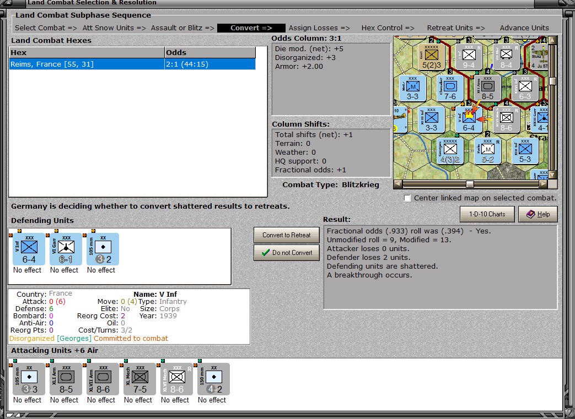
Task: Click the Name: V Inf heading
Action: pos(155,294)
